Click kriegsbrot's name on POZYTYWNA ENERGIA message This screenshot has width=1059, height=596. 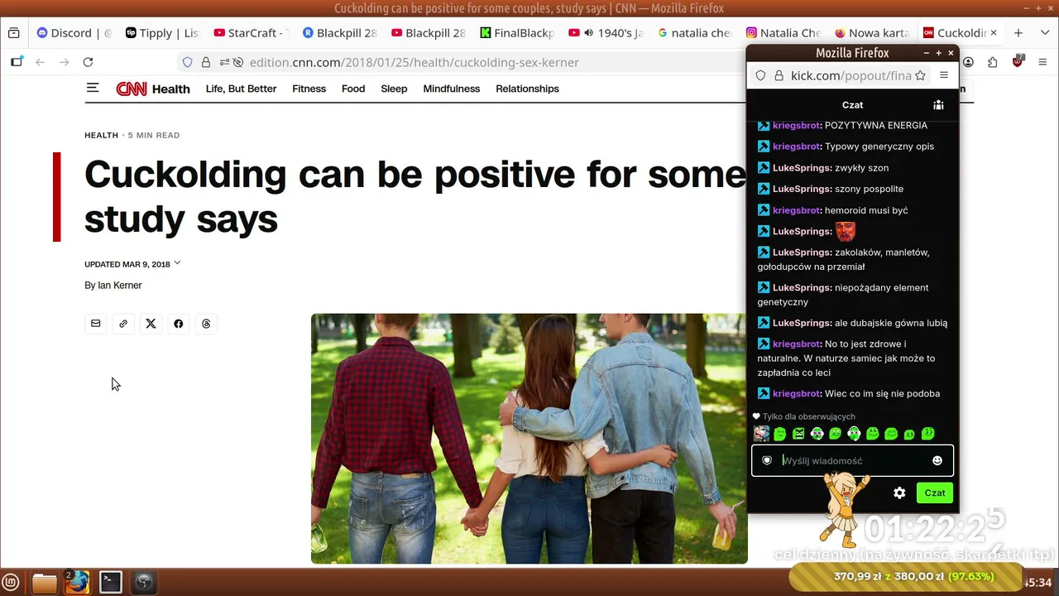pyautogui.click(x=796, y=126)
